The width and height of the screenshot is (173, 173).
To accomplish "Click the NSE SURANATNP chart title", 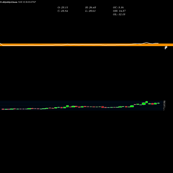I will [27, 2].
